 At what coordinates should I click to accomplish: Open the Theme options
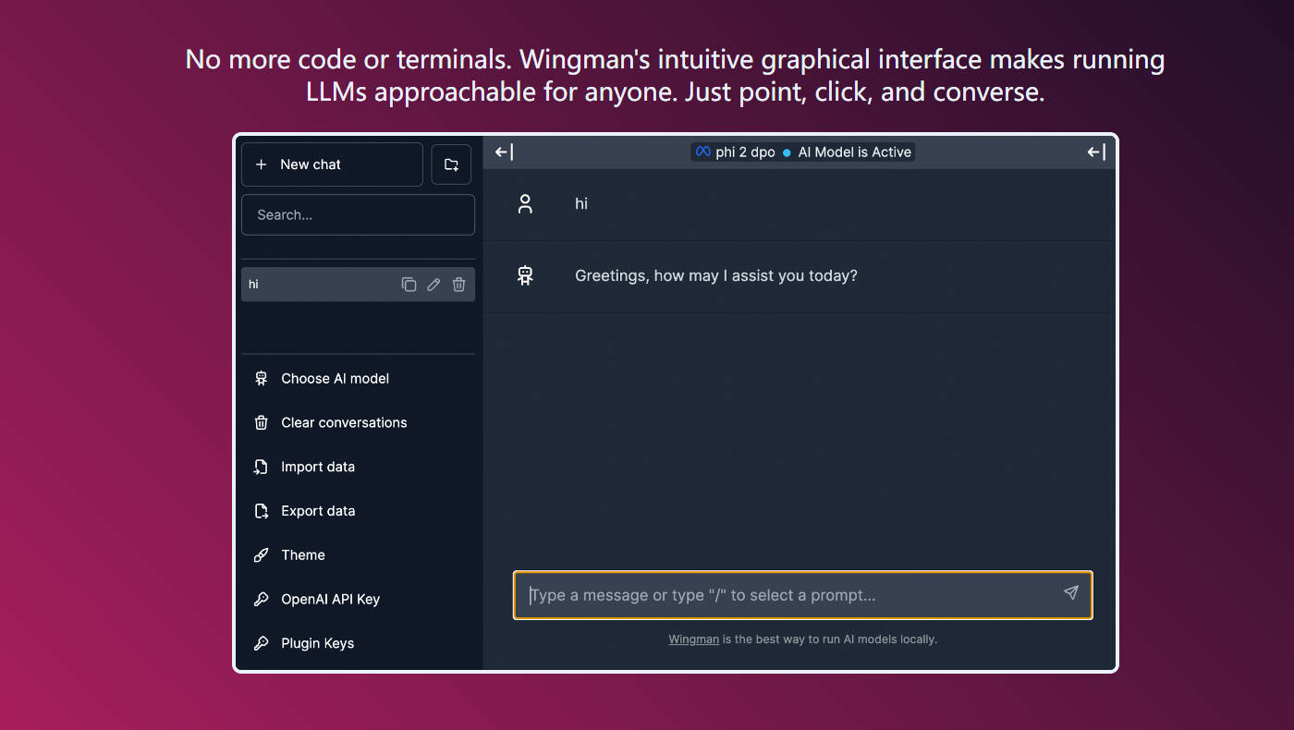coord(302,554)
